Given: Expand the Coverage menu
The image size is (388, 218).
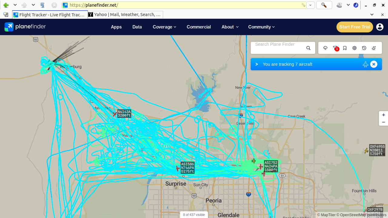Looking at the screenshot, I should pyautogui.click(x=164, y=27).
